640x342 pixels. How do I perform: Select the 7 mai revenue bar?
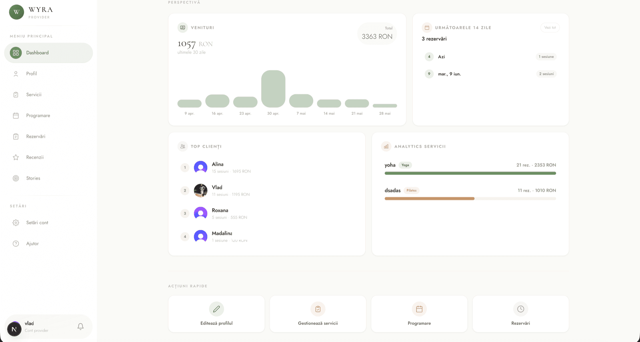(x=301, y=101)
